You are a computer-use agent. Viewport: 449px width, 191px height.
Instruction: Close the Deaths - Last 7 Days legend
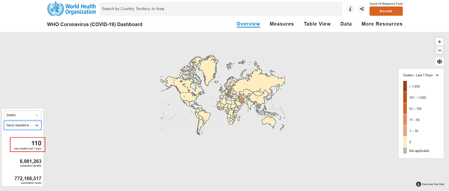tap(437, 75)
